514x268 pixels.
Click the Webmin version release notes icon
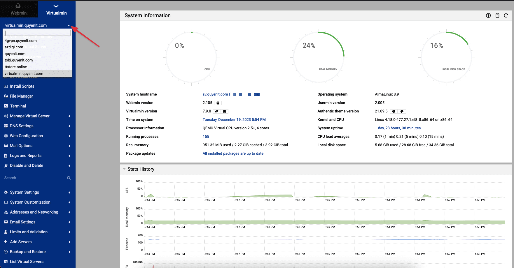[x=218, y=103]
